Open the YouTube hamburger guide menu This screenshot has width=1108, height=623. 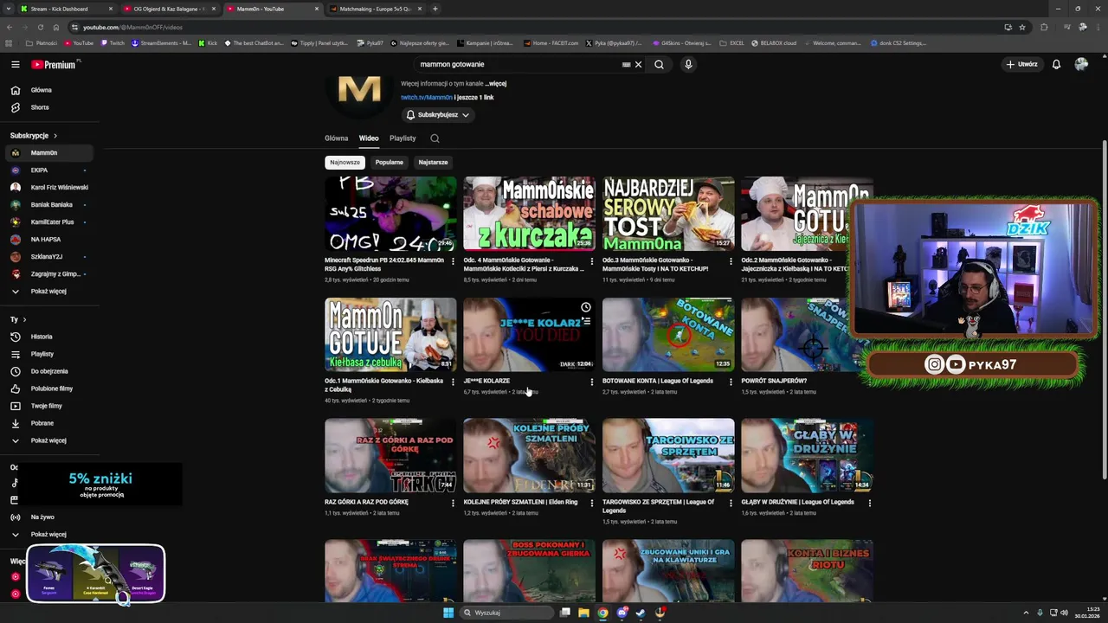pos(15,64)
